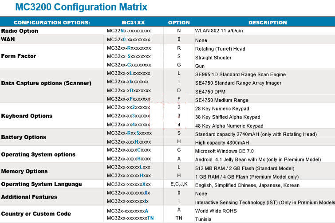The image size is (335, 223).
Task: Click the 'MC32xx-xxxxxLxxx' model code
Action: 129,167
